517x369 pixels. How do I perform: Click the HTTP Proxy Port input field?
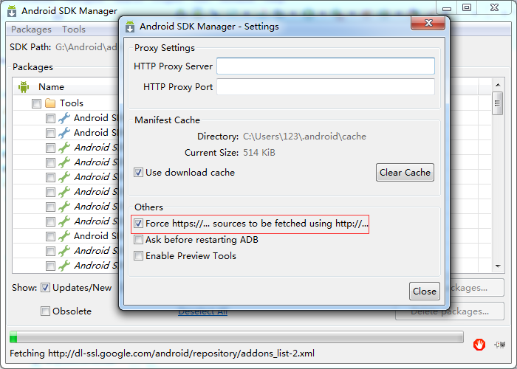pos(326,86)
